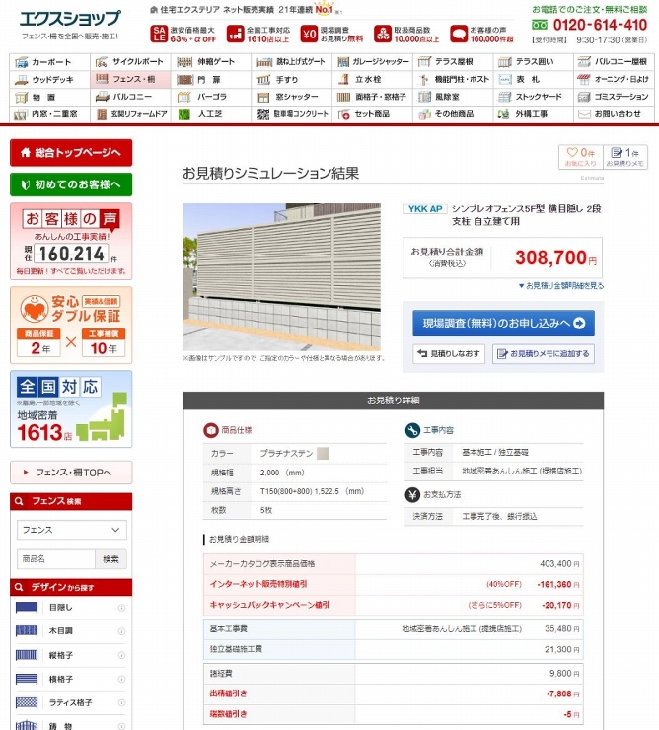
Task: Click the 門扉 gate icon
Action: 184,80
